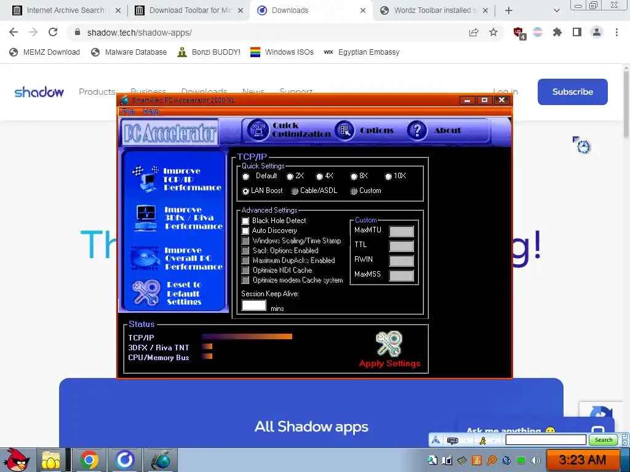The image size is (630, 472).
Task: Click the Java icon in system tray
Action: [477, 460]
